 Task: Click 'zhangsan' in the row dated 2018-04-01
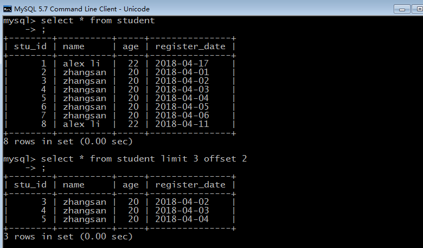(x=85, y=72)
